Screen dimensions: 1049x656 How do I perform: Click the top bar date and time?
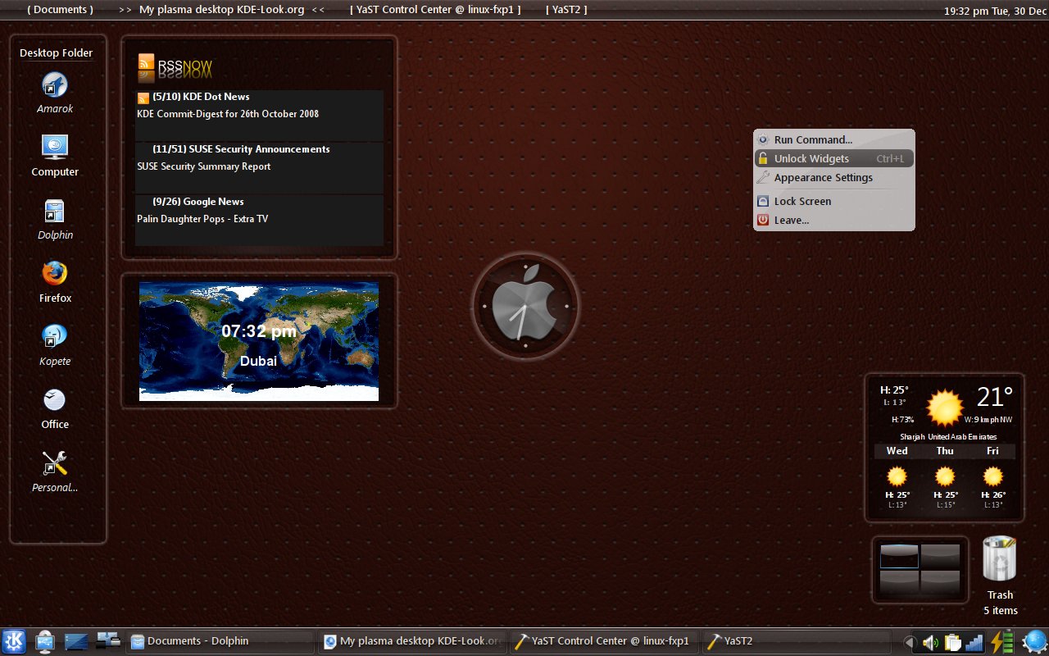click(995, 11)
